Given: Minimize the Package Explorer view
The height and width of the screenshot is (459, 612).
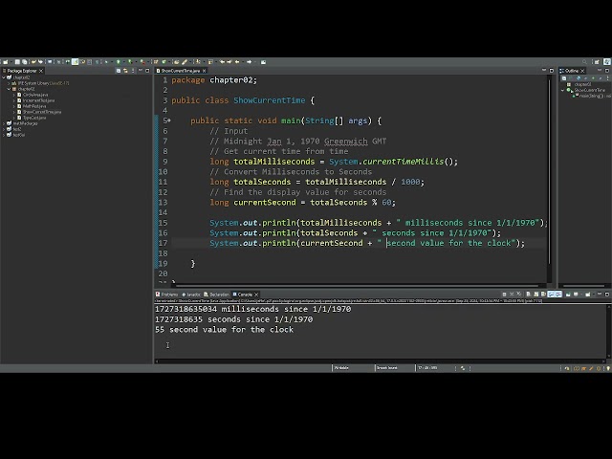Looking at the screenshot, I should click(141, 70).
